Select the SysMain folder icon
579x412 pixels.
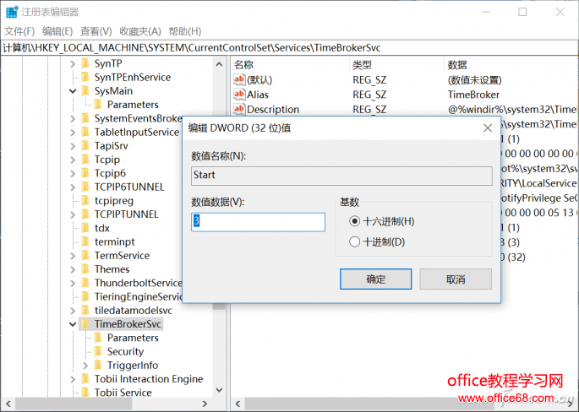(x=85, y=90)
